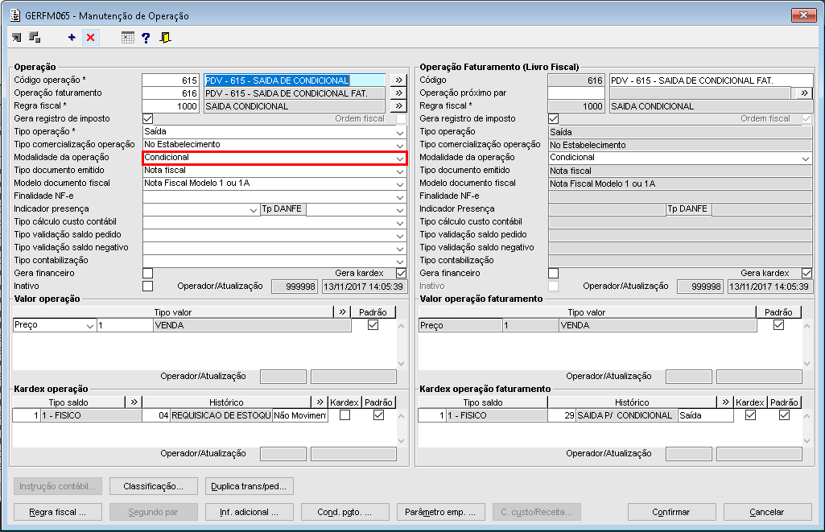The image size is (825, 532).
Task: Click the red X delete icon
Action: 90,37
